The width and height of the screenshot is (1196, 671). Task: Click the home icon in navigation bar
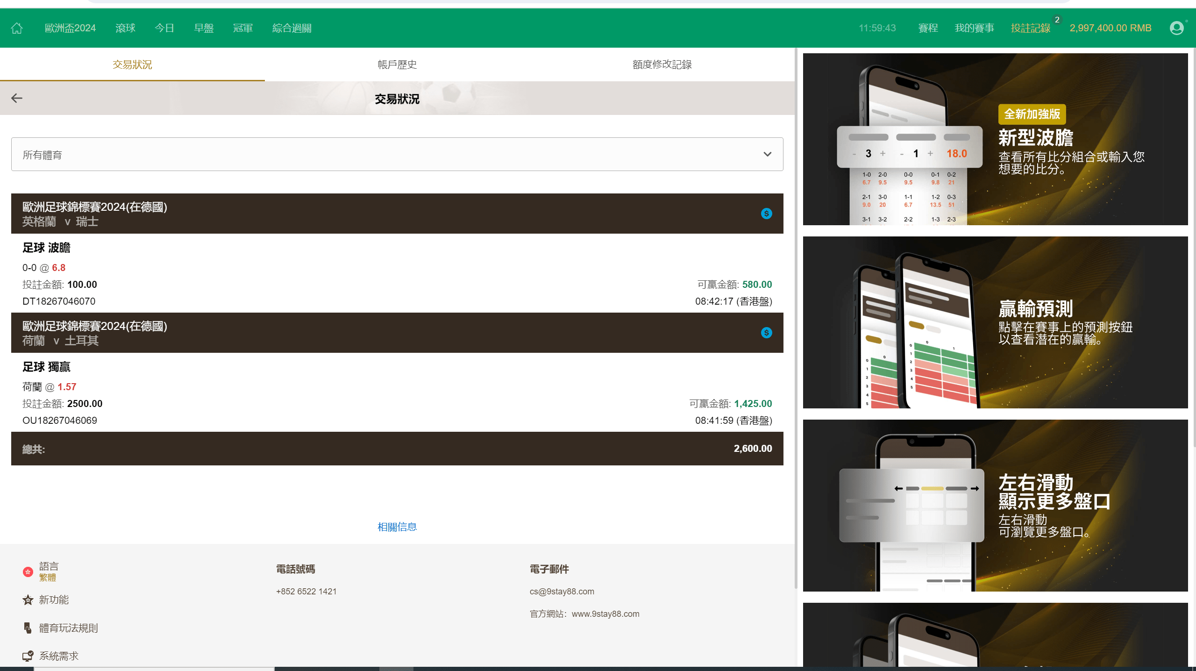pyautogui.click(x=17, y=28)
